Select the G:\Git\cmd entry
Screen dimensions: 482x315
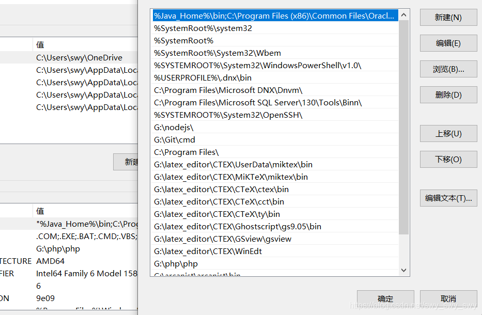[x=275, y=140]
